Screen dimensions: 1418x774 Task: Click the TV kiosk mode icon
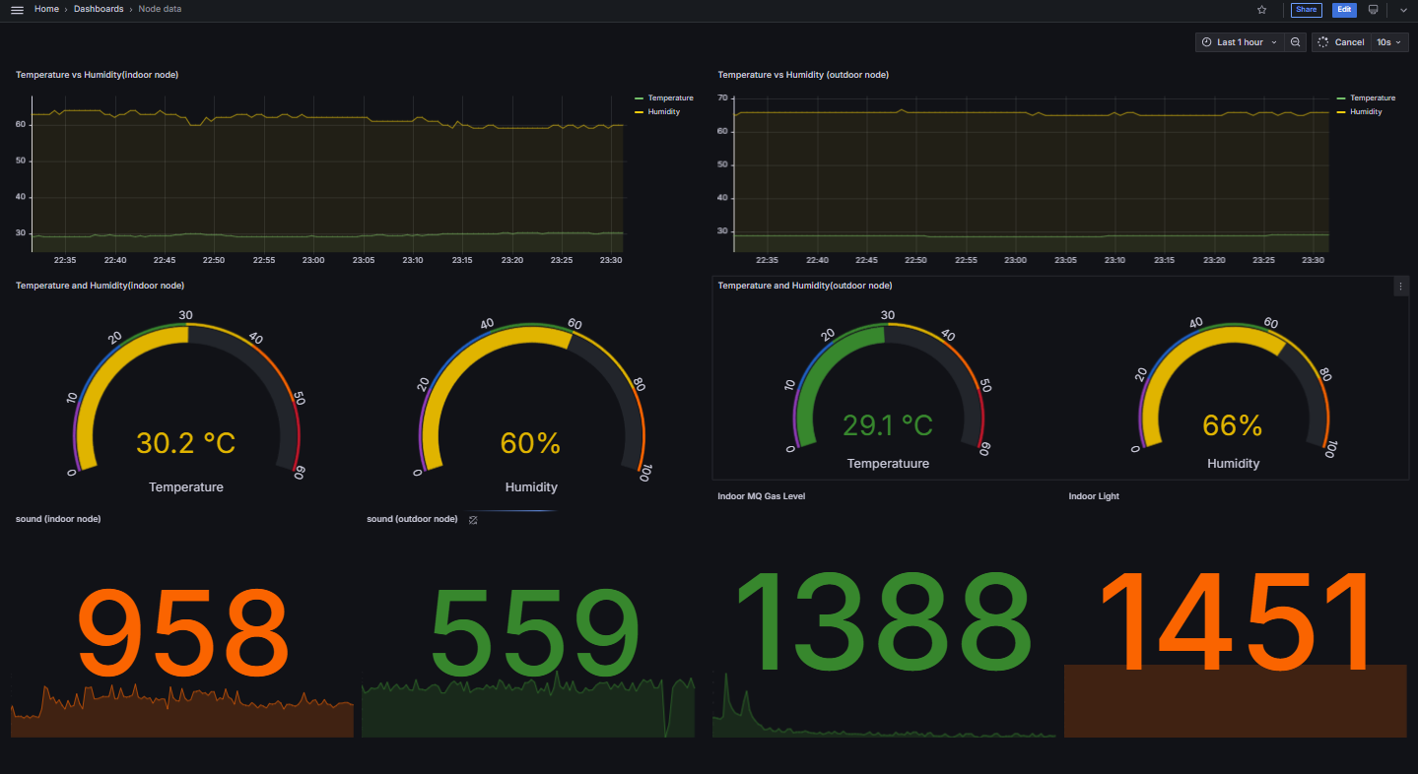tap(1373, 10)
